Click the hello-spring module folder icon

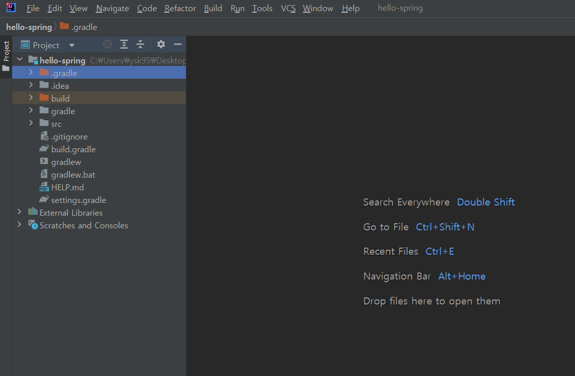[x=33, y=60]
